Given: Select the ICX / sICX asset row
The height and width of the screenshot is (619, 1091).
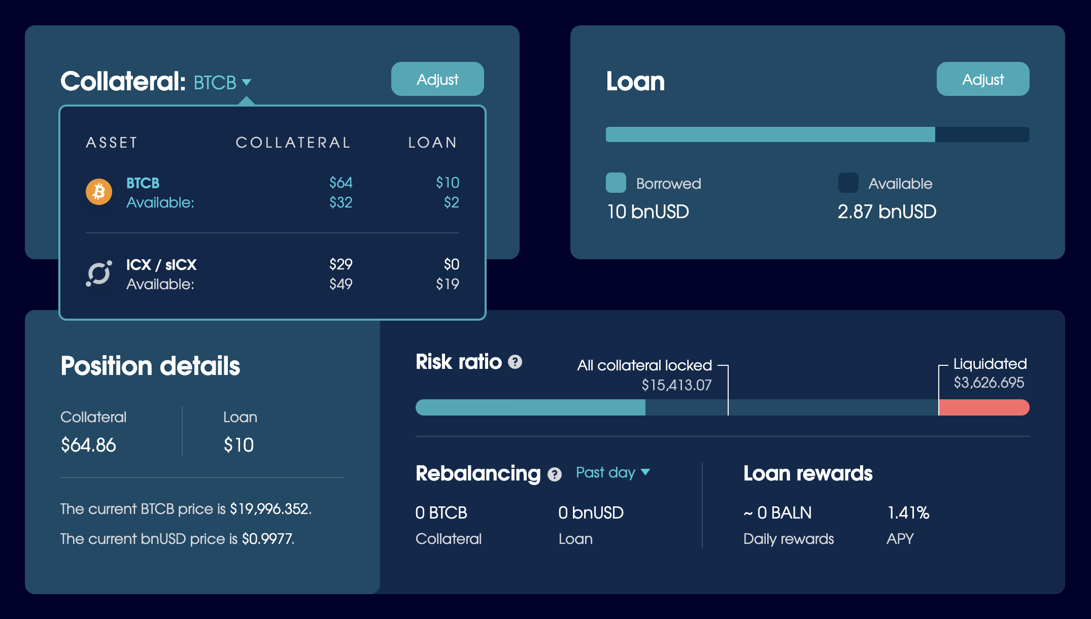Looking at the screenshot, I should click(272, 274).
